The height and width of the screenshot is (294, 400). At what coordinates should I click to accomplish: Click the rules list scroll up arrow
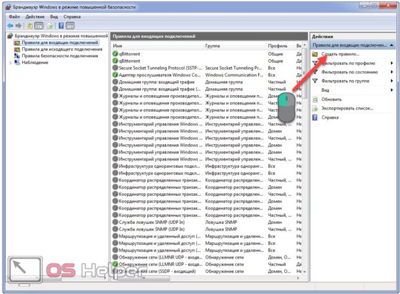point(304,45)
